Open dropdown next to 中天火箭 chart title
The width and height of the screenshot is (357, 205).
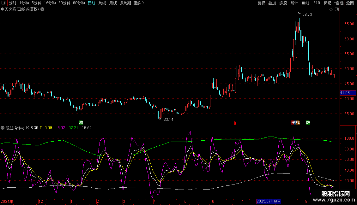click(42, 9)
